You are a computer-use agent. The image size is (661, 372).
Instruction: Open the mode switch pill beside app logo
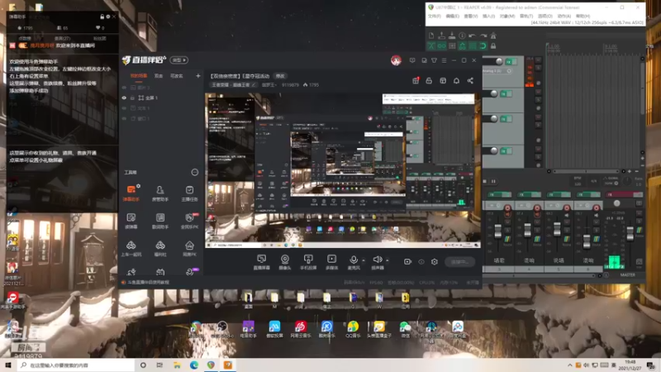click(x=178, y=60)
